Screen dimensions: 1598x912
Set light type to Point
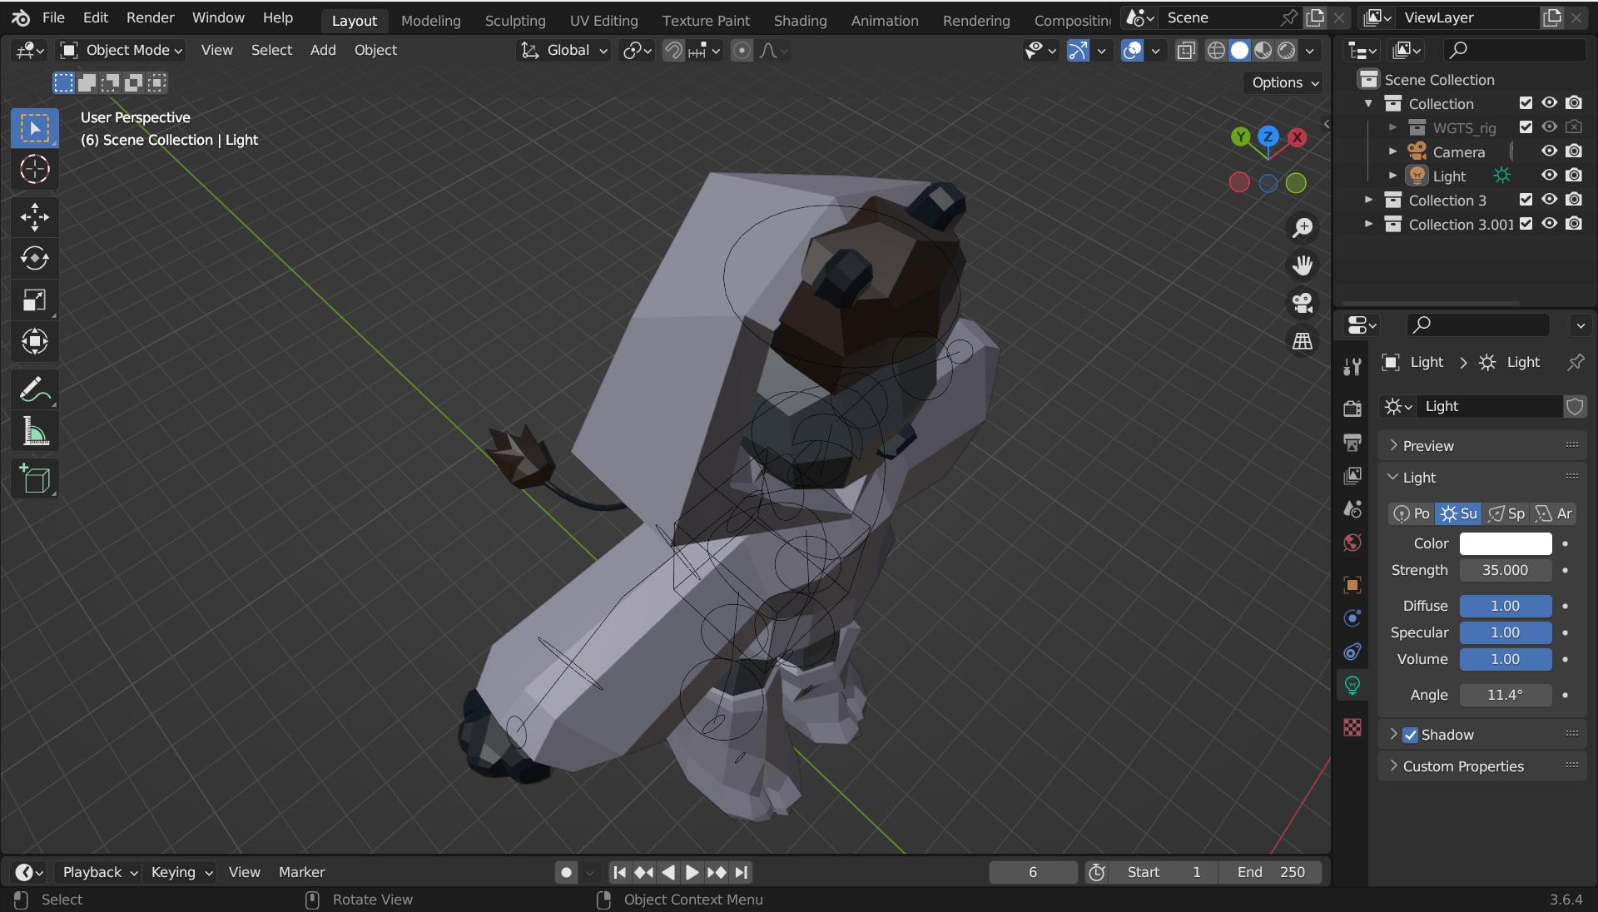(1412, 514)
